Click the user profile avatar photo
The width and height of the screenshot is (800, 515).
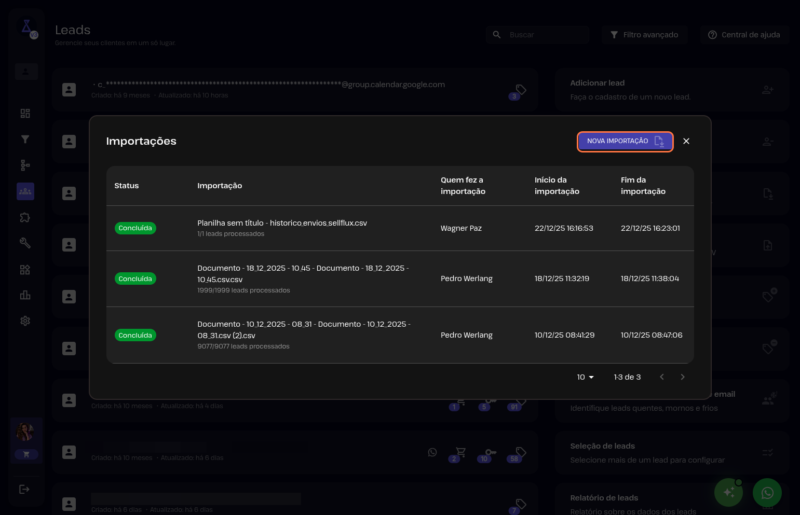[25, 432]
